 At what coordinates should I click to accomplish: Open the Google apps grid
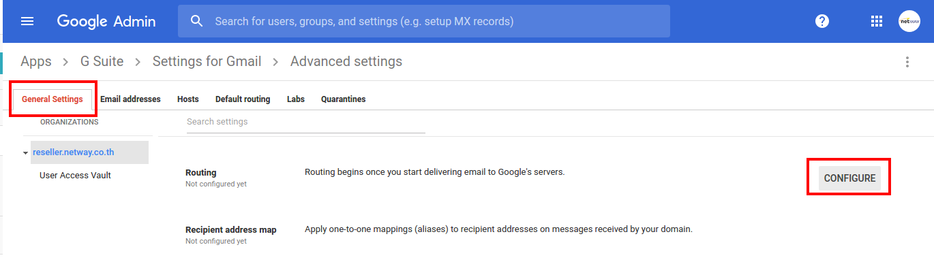pyautogui.click(x=877, y=21)
